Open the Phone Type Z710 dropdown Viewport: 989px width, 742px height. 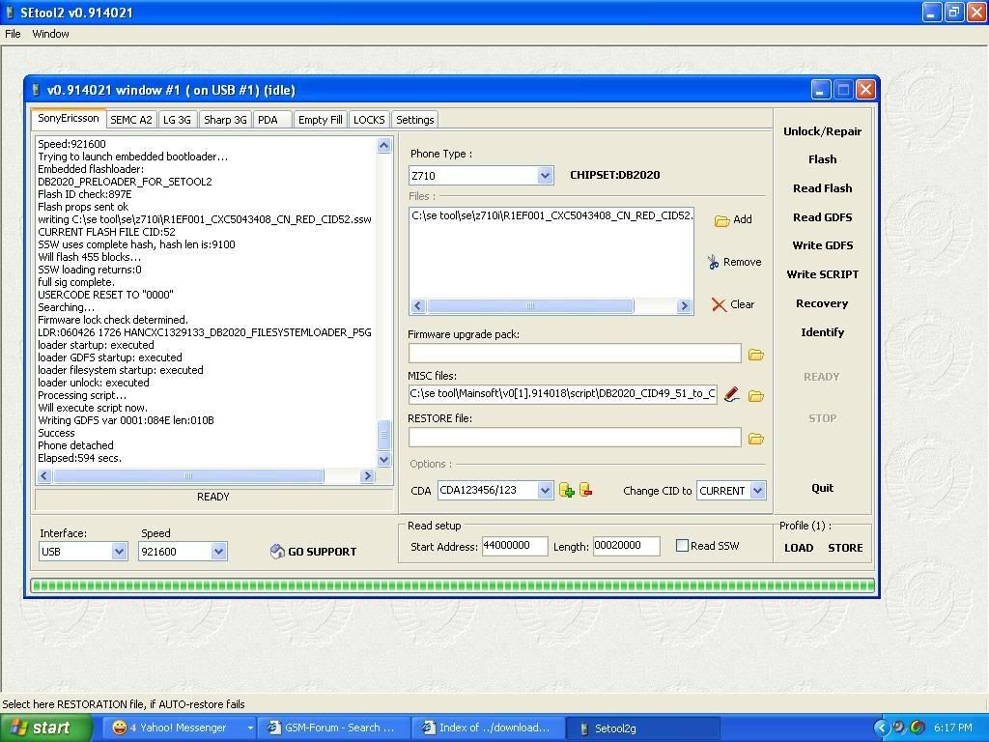546,176
